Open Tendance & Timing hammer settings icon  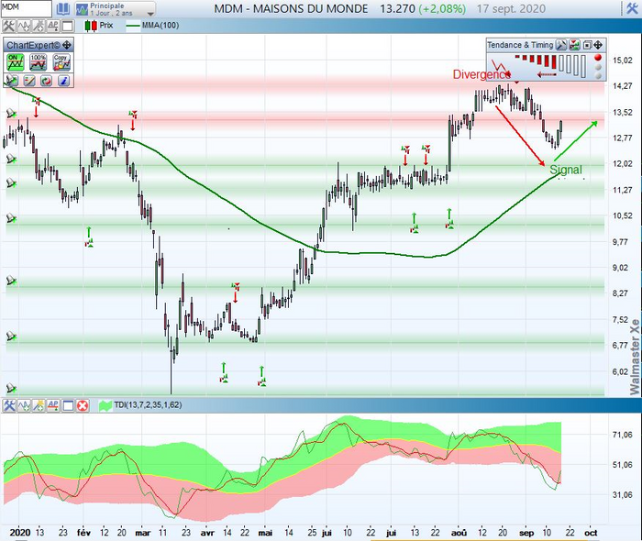(561, 45)
